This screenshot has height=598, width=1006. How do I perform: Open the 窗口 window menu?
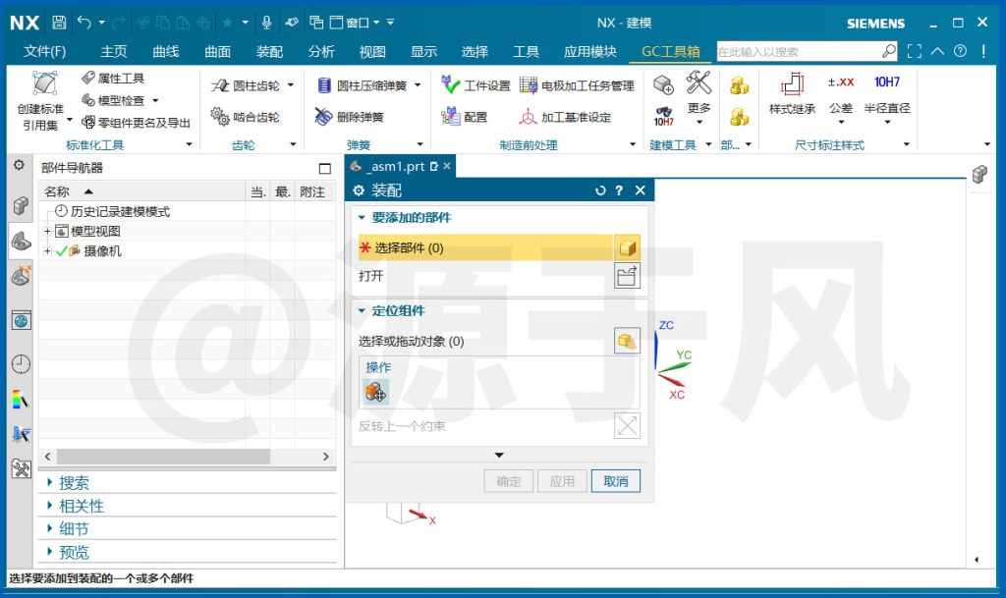356,23
